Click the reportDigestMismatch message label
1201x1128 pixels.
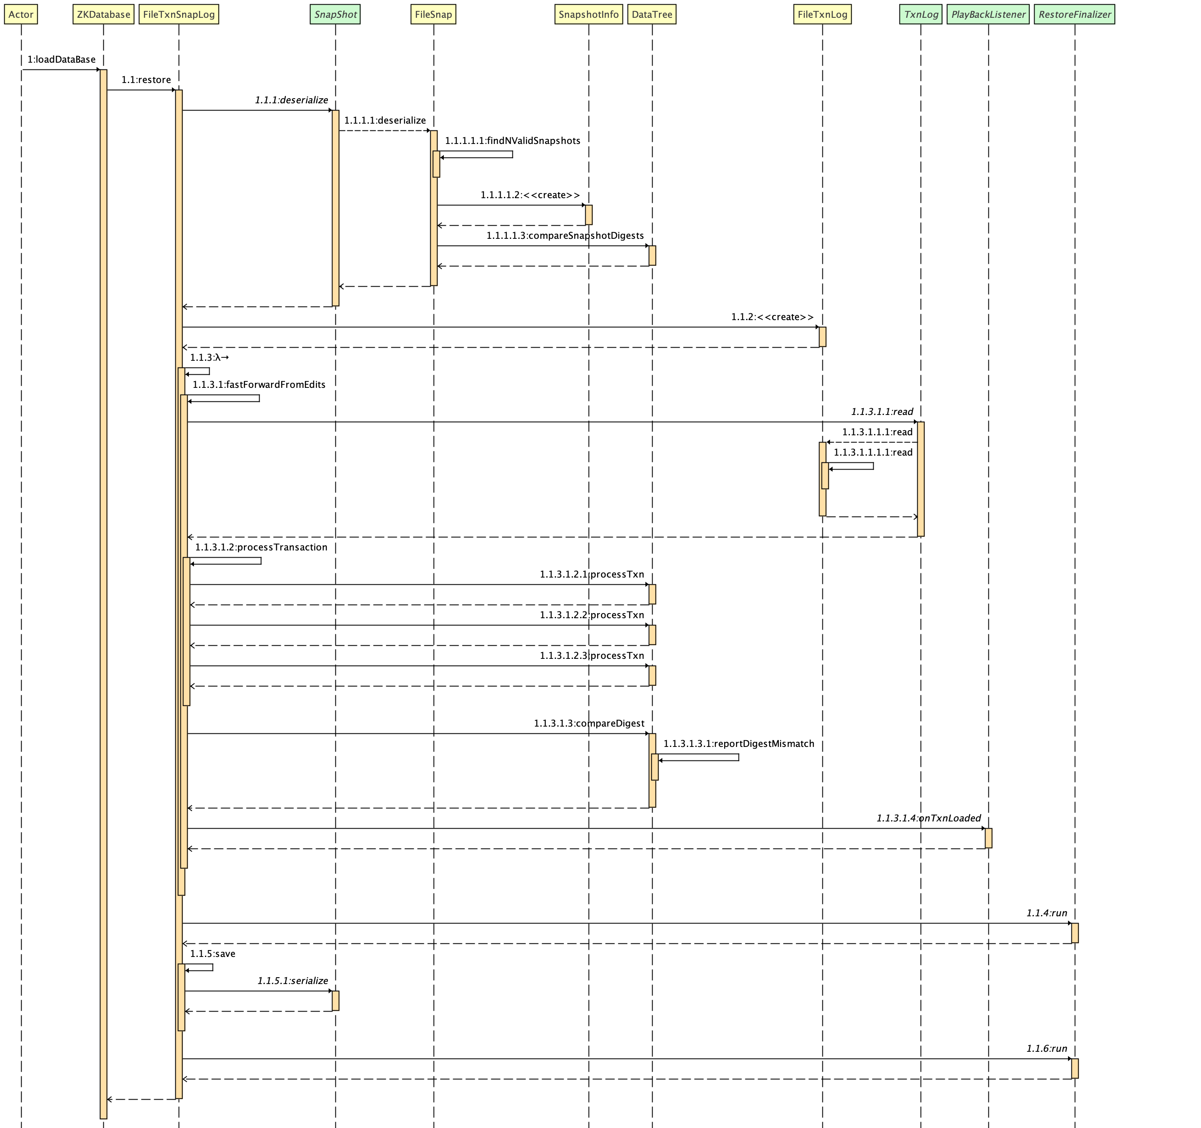(738, 744)
